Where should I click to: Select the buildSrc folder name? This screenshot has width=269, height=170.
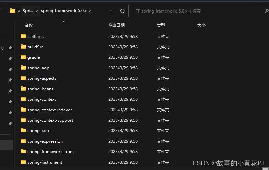click(x=35, y=47)
